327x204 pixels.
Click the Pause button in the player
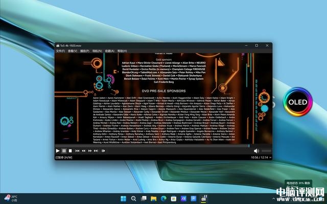click(64, 151)
